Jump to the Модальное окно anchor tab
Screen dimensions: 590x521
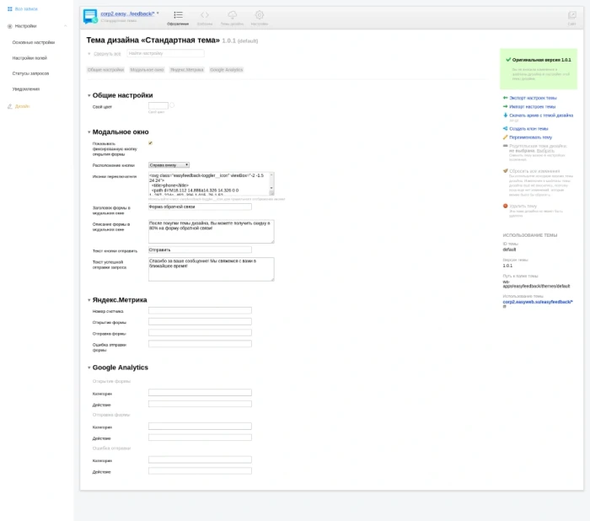(x=147, y=70)
